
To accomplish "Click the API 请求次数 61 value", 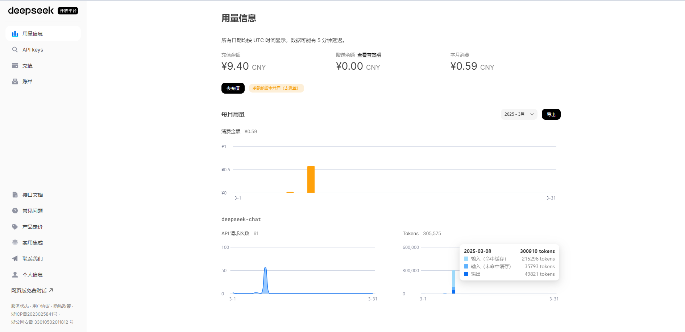I will point(256,233).
